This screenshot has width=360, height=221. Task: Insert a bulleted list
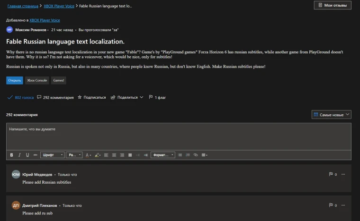click(180, 155)
